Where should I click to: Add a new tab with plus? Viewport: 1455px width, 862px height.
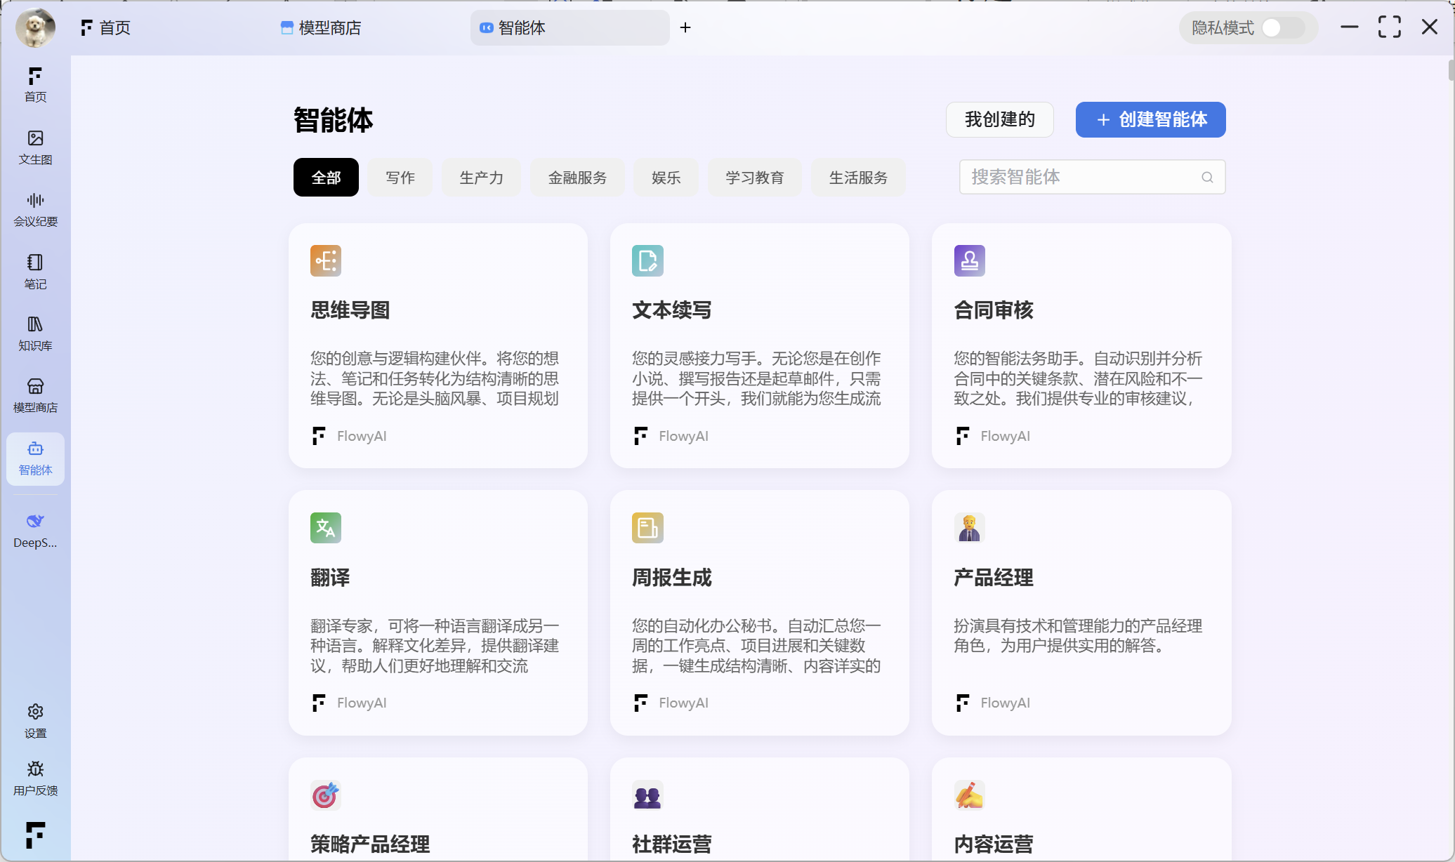685,27
